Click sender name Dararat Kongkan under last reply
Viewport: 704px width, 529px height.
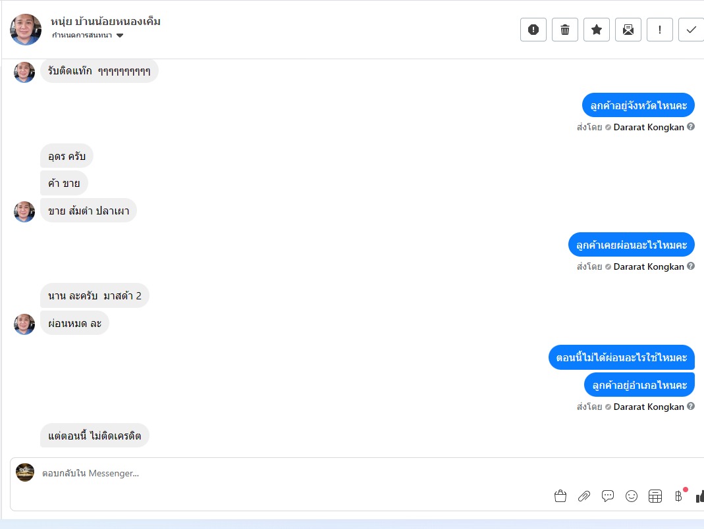coord(649,407)
